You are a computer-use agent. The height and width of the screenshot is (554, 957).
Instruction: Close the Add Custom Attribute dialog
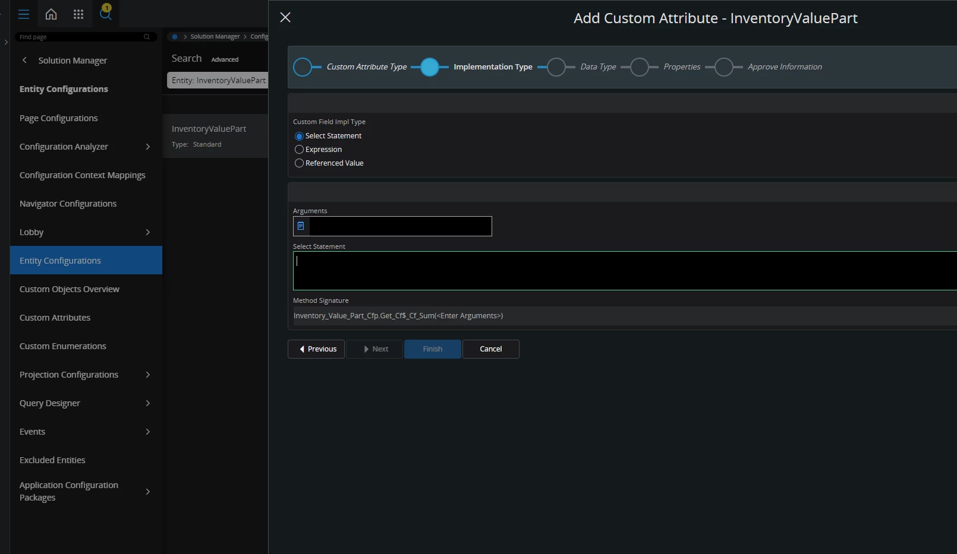click(x=285, y=17)
